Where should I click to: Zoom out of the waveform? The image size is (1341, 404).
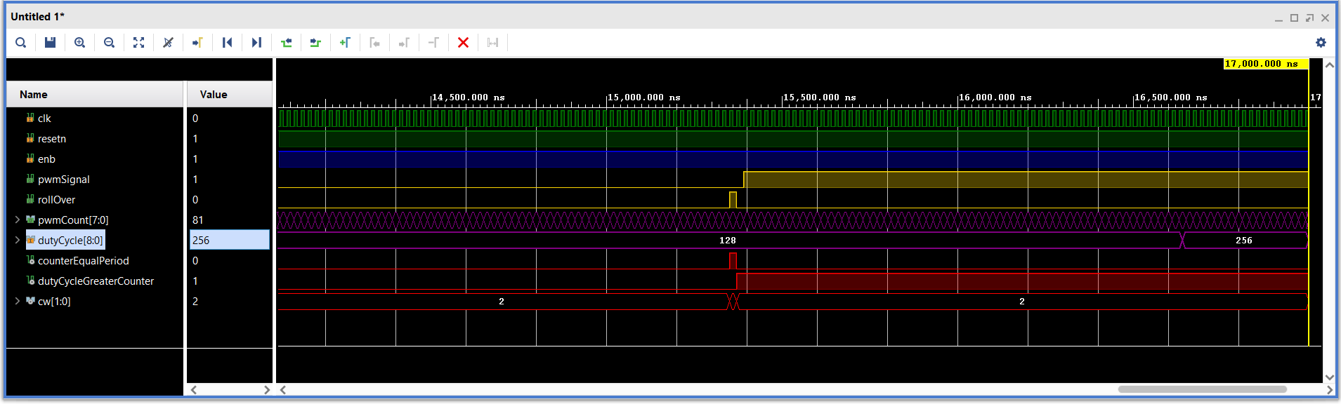point(109,43)
